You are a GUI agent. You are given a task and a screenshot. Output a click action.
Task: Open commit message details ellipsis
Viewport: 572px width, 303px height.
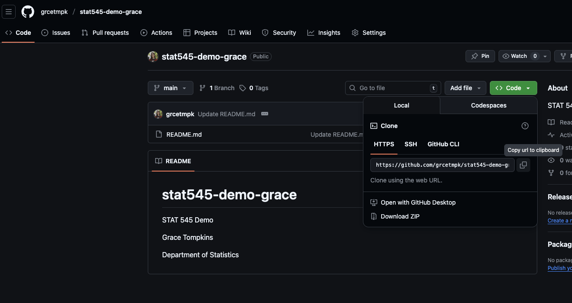tap(265, 114)
